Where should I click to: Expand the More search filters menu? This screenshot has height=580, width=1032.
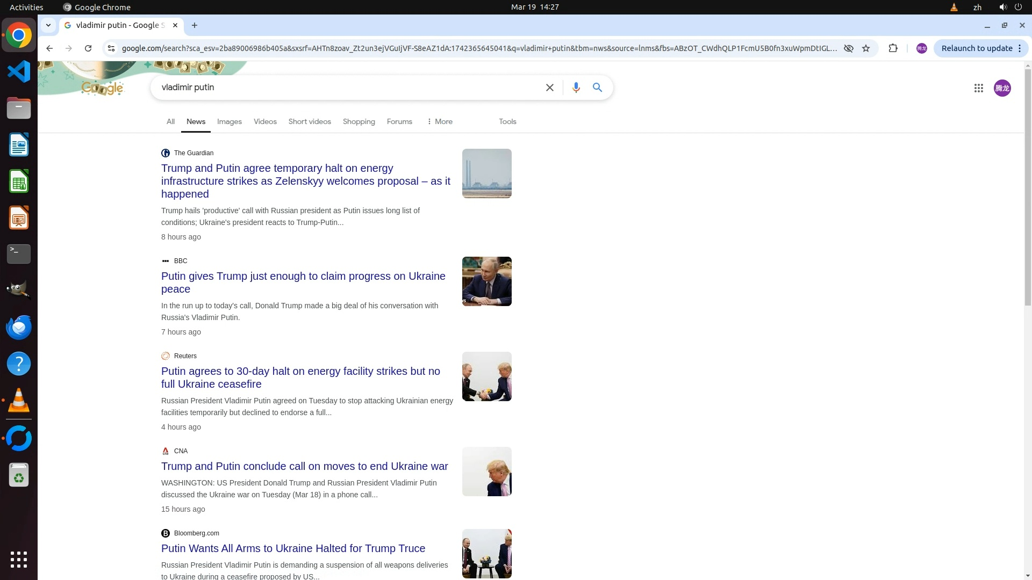(x=440, y=122)
